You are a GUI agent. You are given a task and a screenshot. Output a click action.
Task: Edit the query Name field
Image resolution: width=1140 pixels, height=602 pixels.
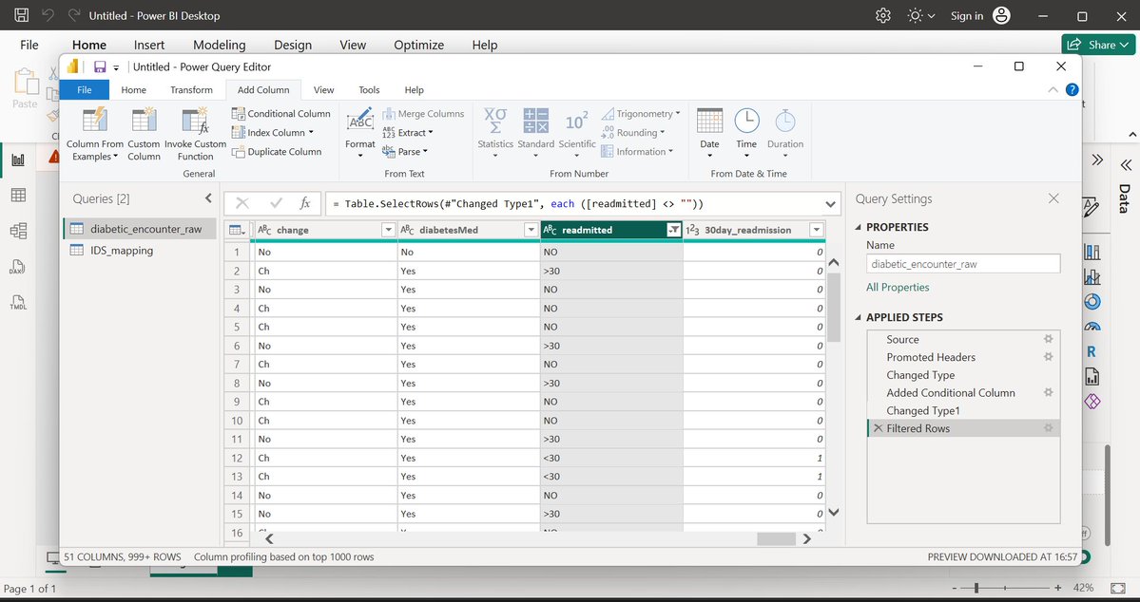[x=963, y=264]
